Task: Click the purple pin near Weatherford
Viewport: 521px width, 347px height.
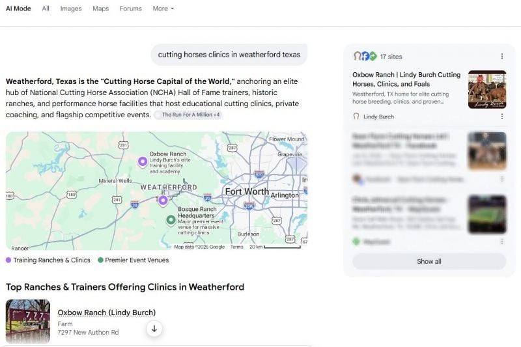Action: click(x=163, y=201)
